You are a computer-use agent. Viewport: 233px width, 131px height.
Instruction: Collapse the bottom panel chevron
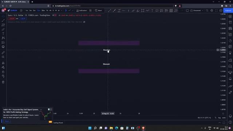(220, 123)
